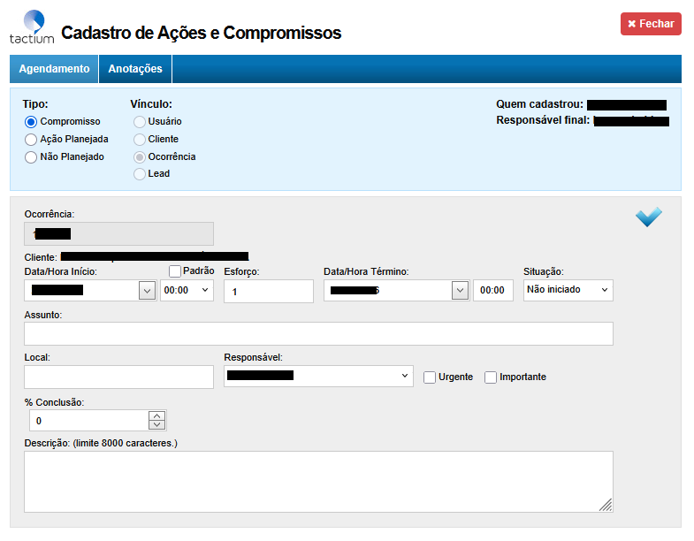Focus the Local text field
Image resolution: width=694 pixels, height=541 pixels.
pyautogui.click(x=119, y=377)
